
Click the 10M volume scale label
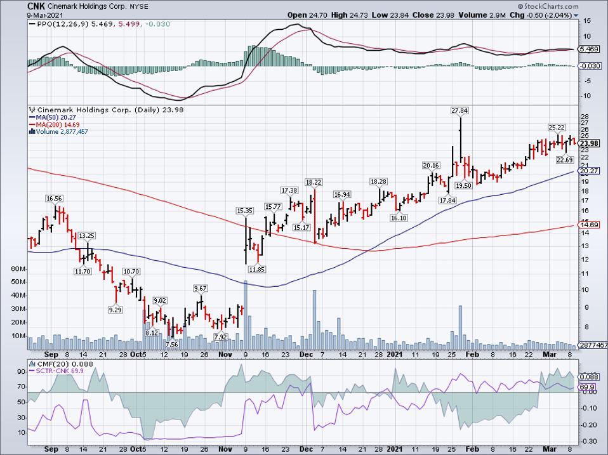pos(18,336)
